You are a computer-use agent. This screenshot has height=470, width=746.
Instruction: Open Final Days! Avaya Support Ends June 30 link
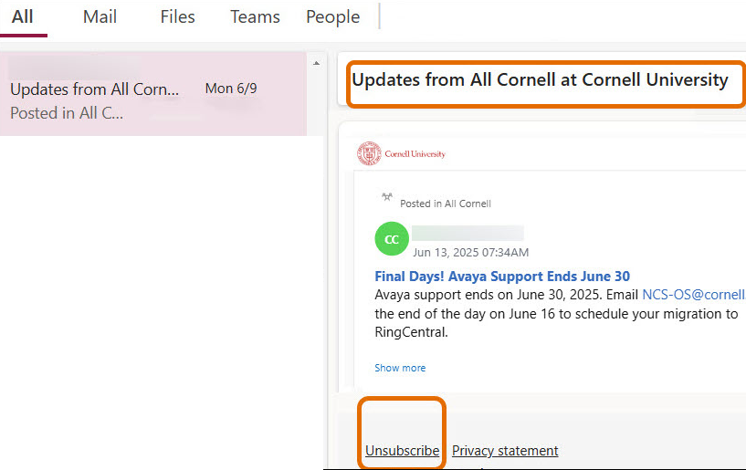502,277
